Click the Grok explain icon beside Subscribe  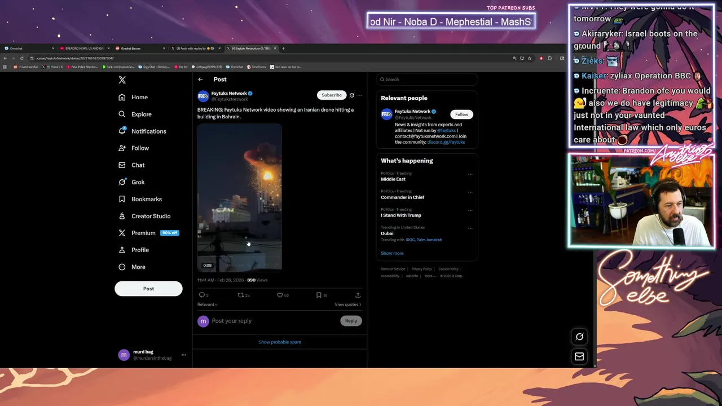click(x=352, y=95)
